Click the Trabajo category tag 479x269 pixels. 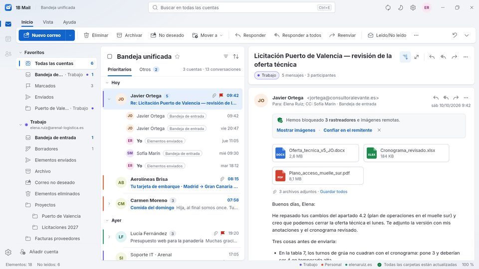(x=266, y=75)
